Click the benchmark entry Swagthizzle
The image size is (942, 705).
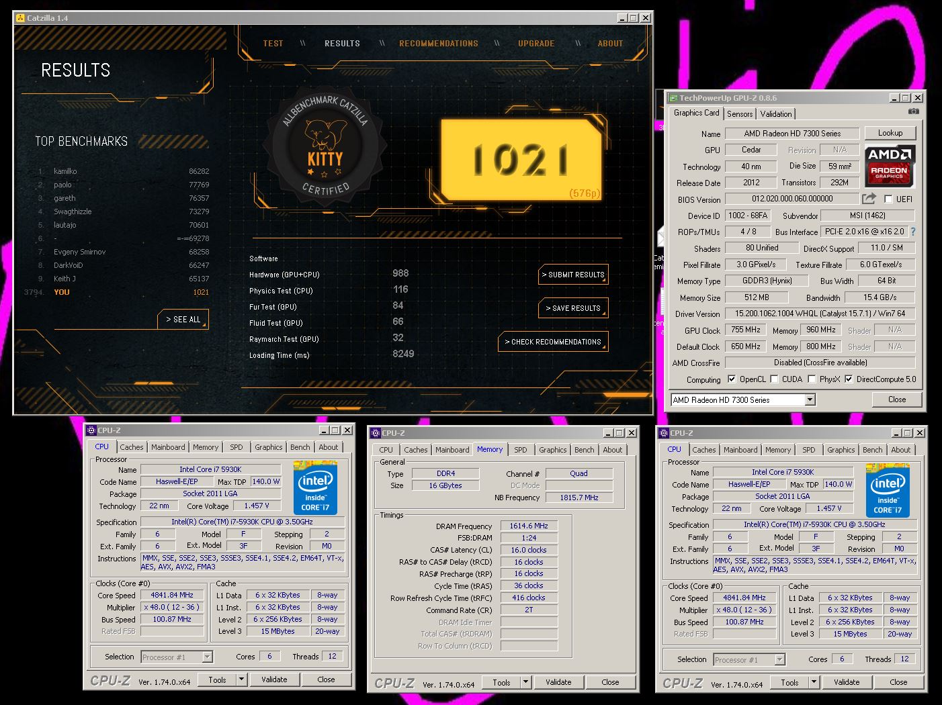pos(124,211)
